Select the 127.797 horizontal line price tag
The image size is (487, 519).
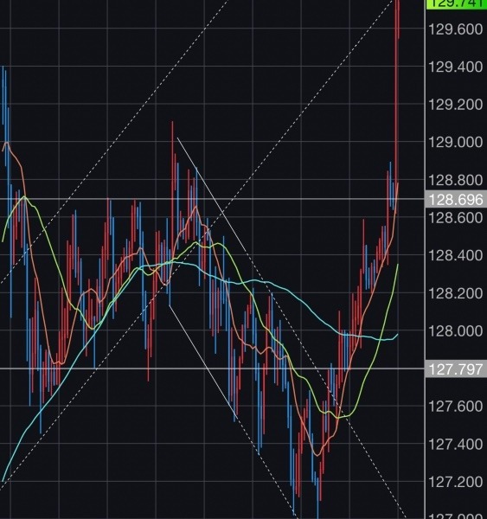point(456,368)
